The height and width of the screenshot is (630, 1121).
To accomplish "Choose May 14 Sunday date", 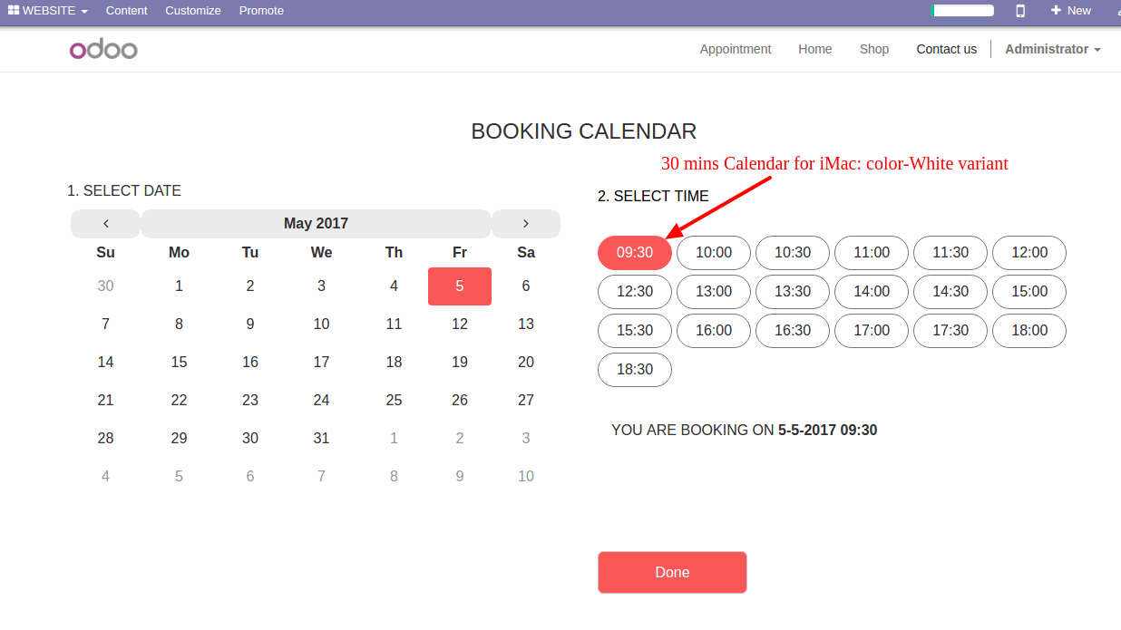I will tap(105, 362).
